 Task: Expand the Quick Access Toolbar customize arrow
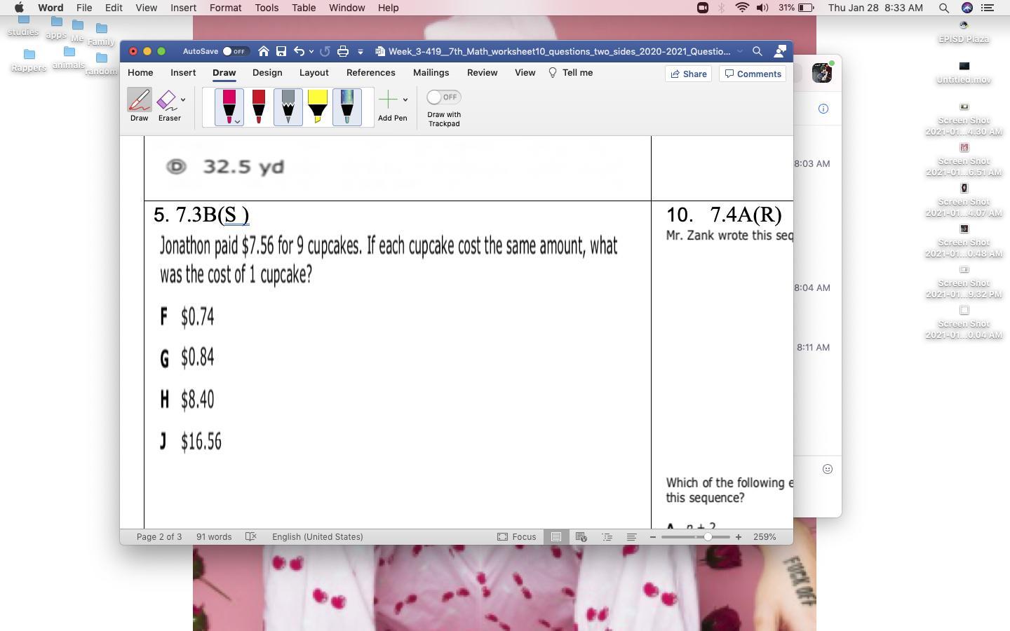click(361, 51)
